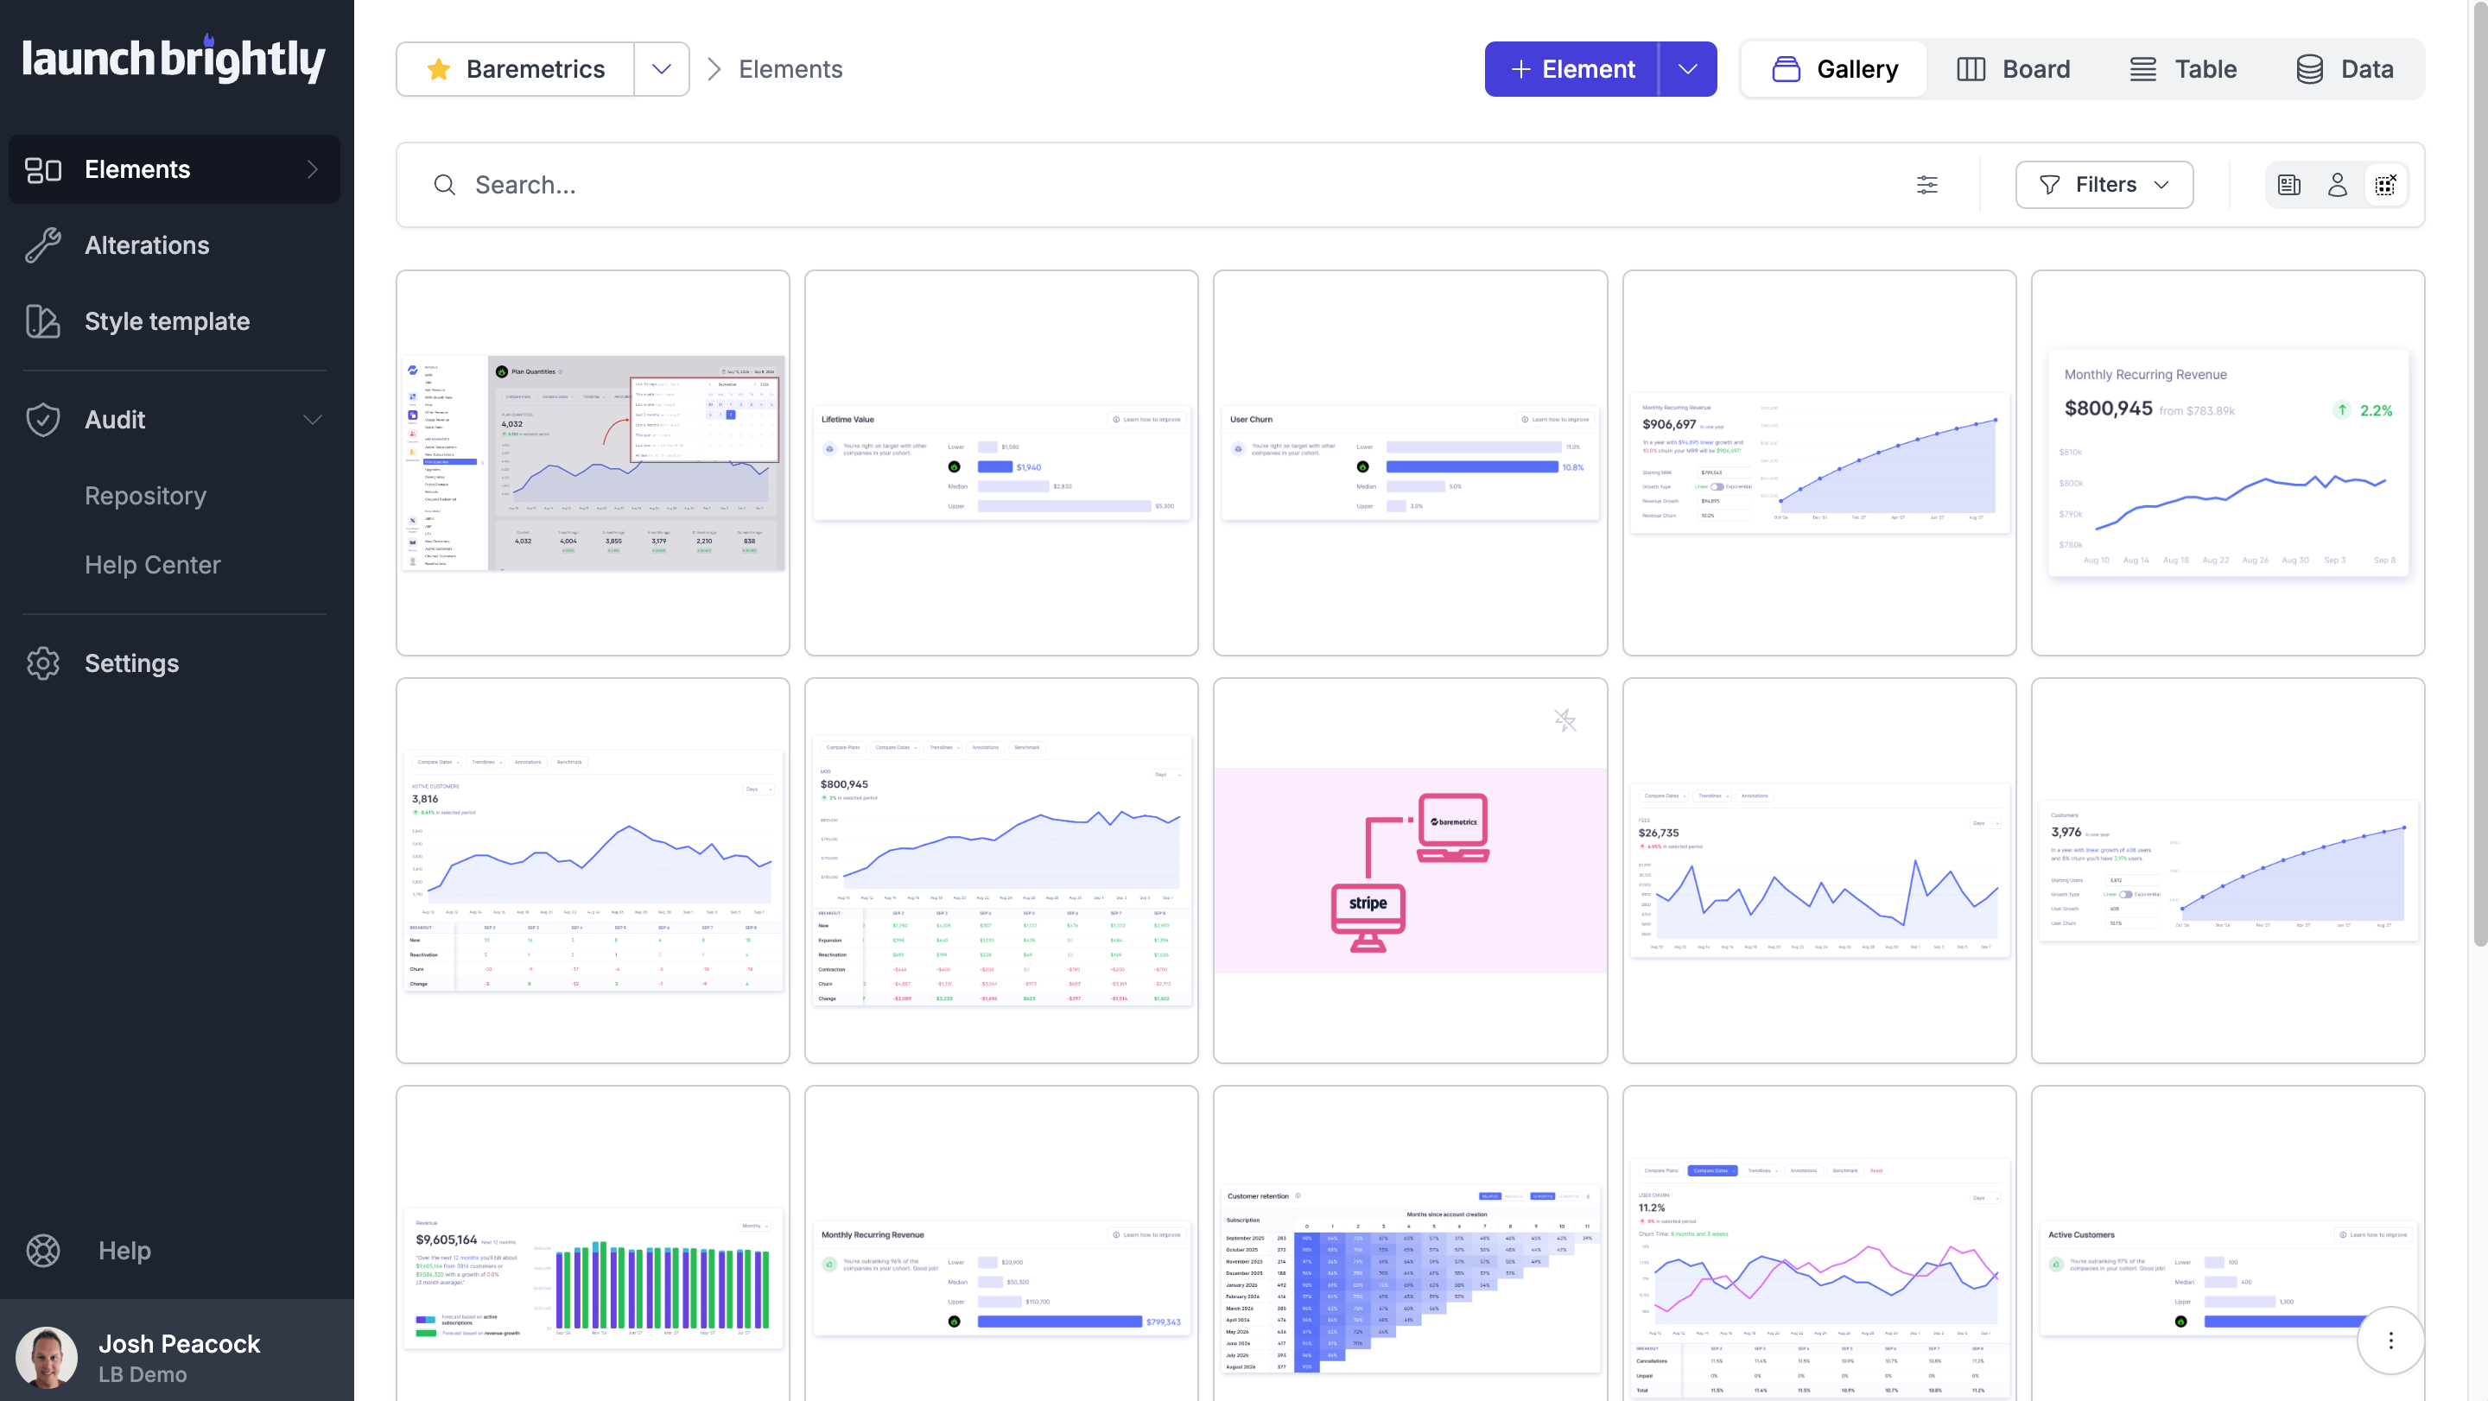Open the Lifetime Value benchmark card
The height and width of the screenshot is (1401, 2488).
pos(1000,462)
